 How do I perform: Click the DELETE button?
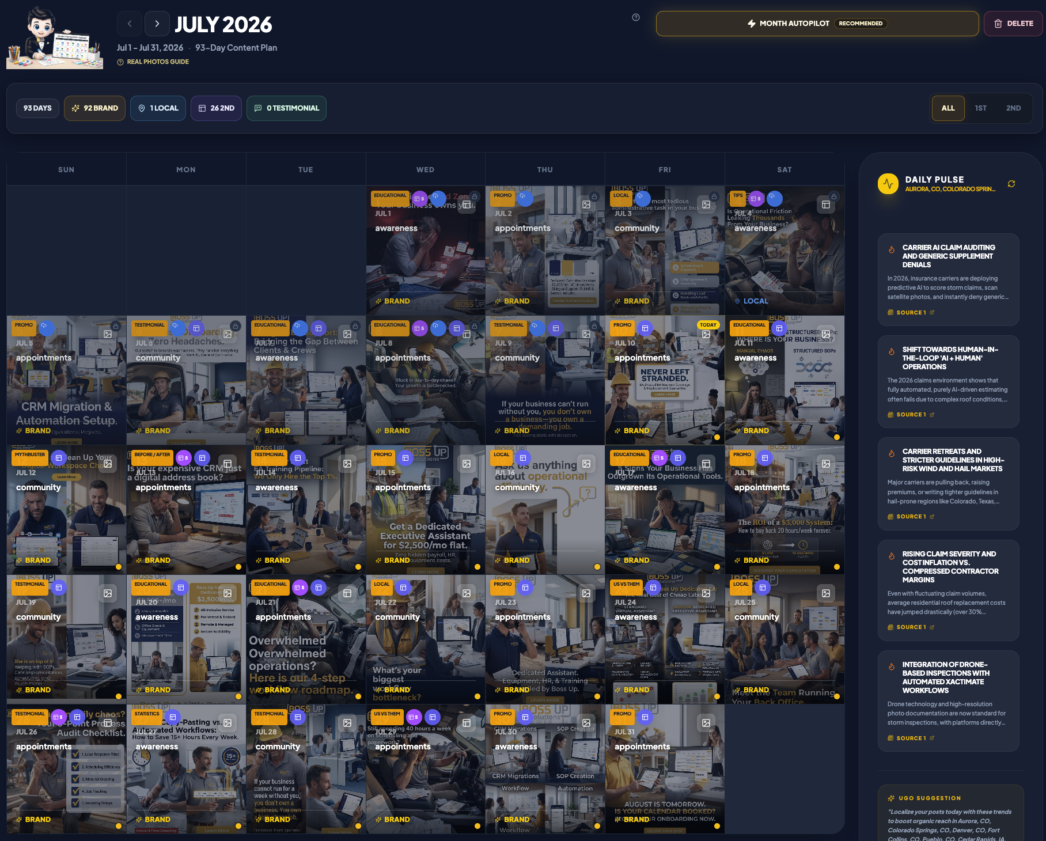1013,24
